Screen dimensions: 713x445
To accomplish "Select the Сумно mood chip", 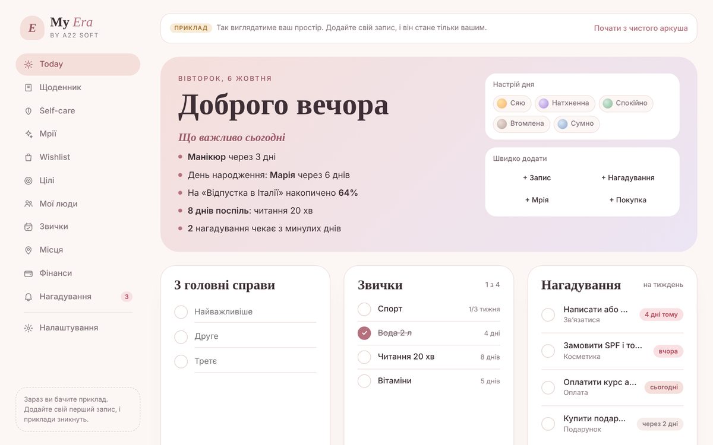I will pos(576,124).
